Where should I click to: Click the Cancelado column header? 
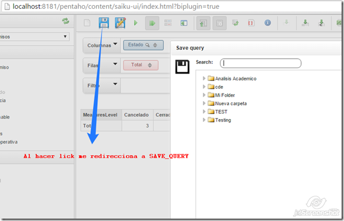tap(138, 115)
